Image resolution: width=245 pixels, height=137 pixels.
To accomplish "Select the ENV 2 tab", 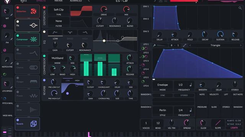I will pyautogui.click(x=146, y=19).
